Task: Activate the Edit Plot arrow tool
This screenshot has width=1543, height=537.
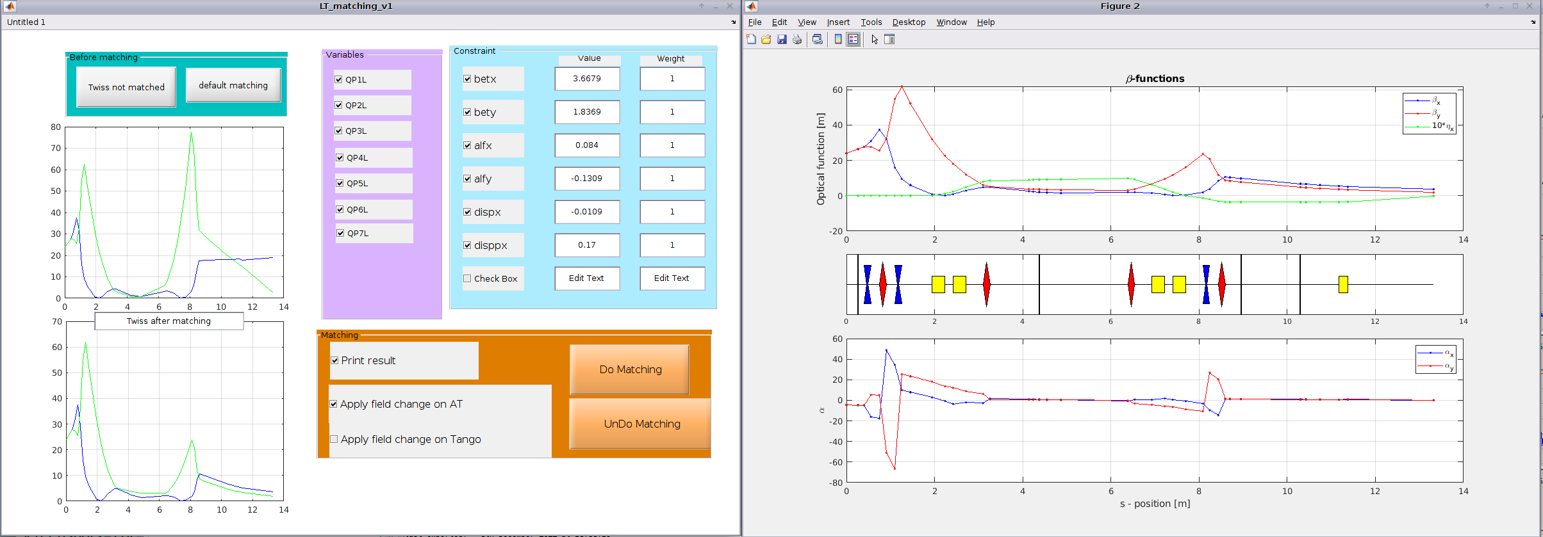Action: point(875,40)
